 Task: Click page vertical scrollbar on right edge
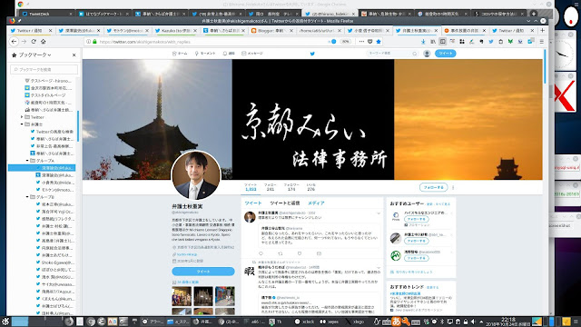[545, 66]
